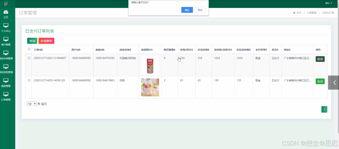Click 已支付订单 in the breadcrumb
The width and height of the screenshot is (339, 149).
[x=328, y=13]
